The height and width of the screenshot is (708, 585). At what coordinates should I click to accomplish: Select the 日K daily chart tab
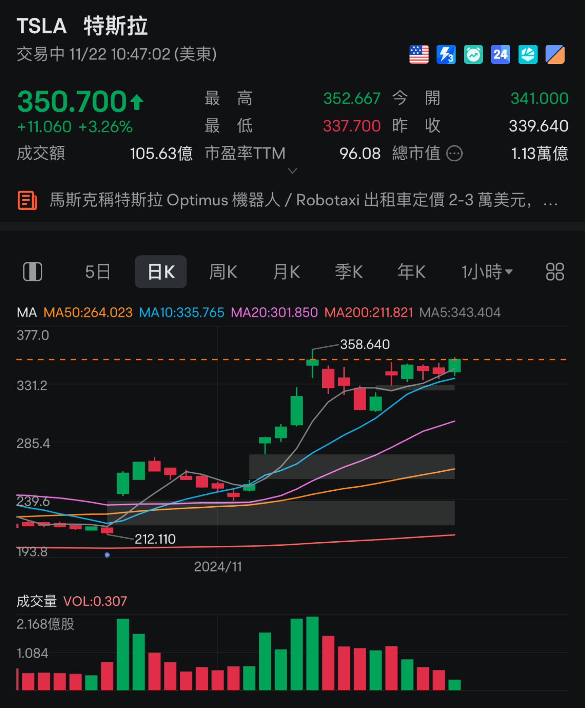(161, 272)
